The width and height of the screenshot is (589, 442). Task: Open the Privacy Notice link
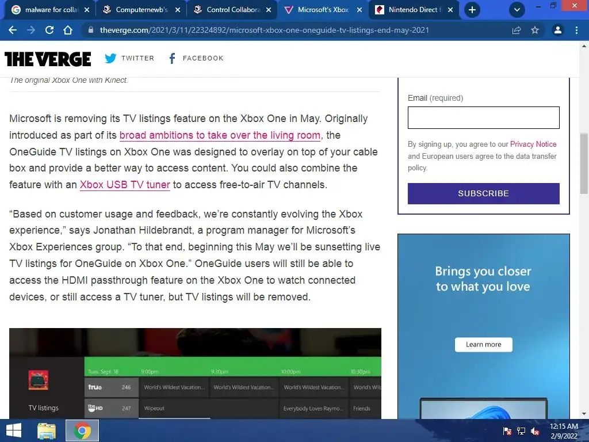pos(533,144)
